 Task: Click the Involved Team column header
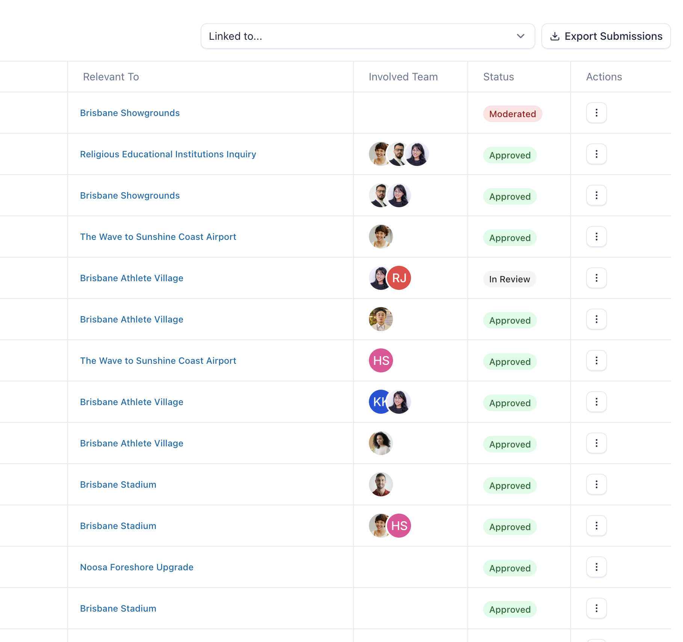pyautogui.click(x=403, y=77)
